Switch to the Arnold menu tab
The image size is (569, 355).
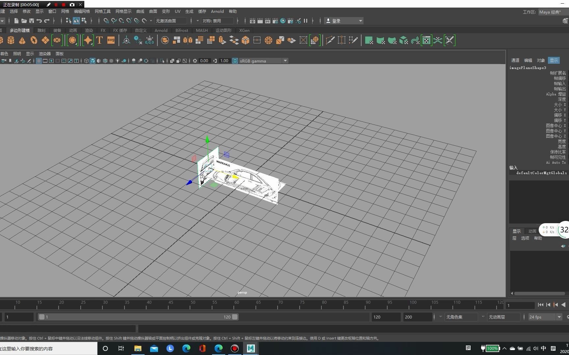[161, 30]
